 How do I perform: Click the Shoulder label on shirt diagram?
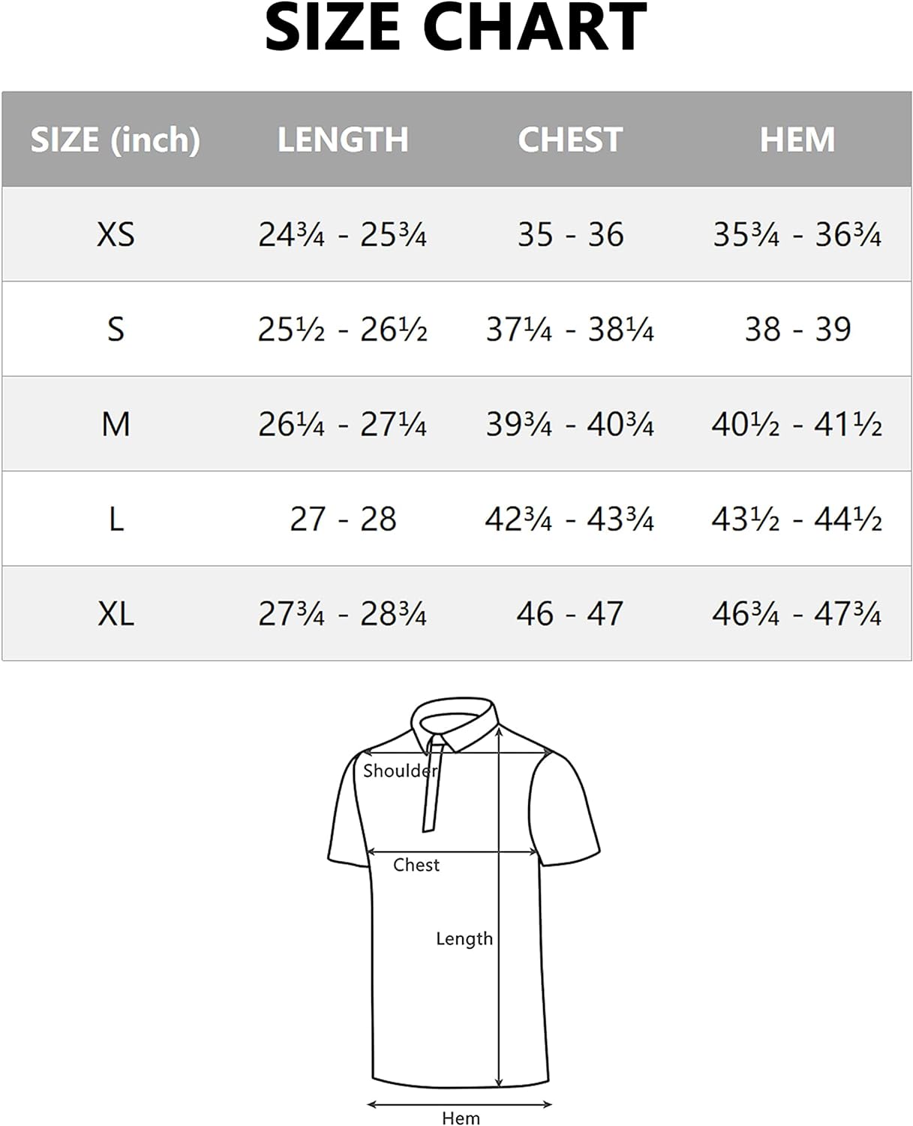(400, 771)
